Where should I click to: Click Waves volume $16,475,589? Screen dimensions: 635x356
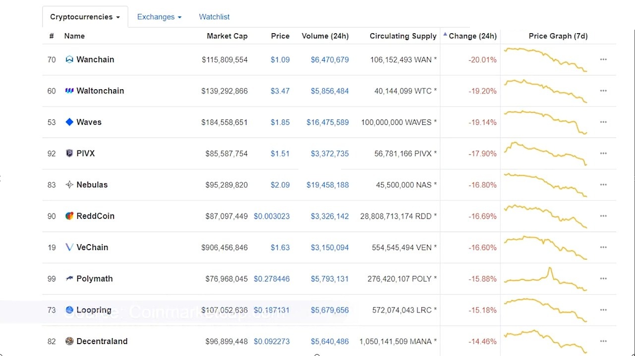pos(328,122)
